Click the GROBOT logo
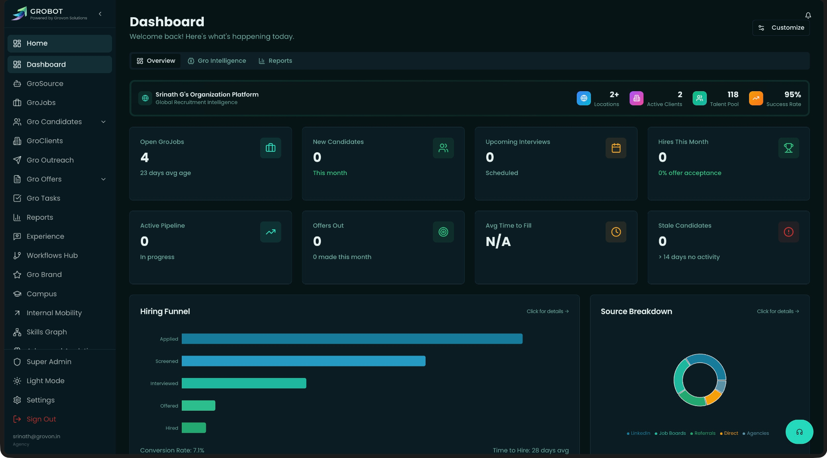Screen dimensions: 827x458 click(49, 14)
